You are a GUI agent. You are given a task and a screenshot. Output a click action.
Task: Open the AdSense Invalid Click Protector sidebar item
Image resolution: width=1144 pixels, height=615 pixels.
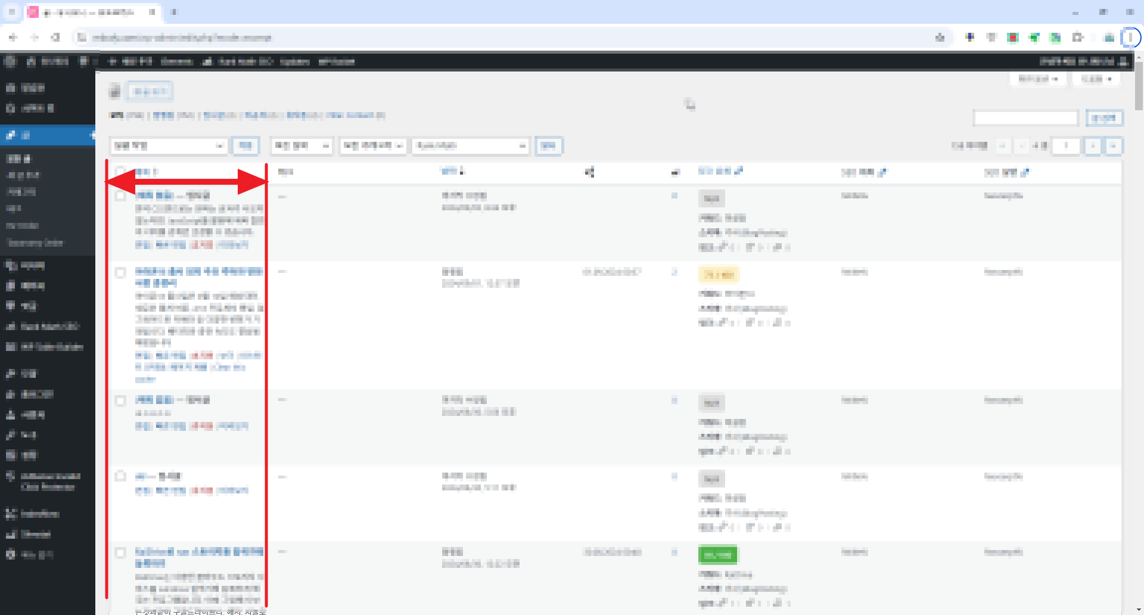pos(48,481)
